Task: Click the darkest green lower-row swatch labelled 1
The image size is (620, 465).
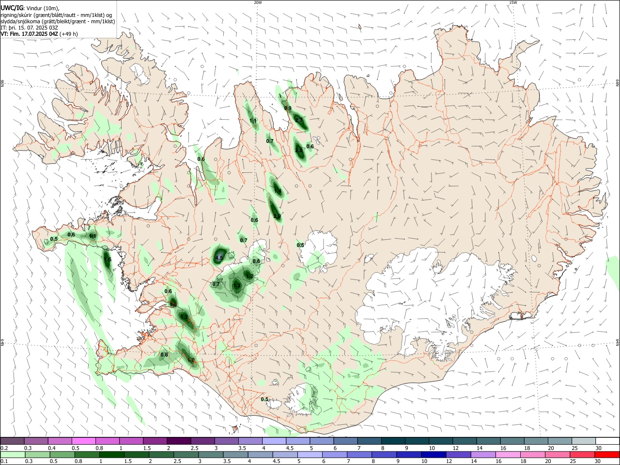Action: click(111, 454)
